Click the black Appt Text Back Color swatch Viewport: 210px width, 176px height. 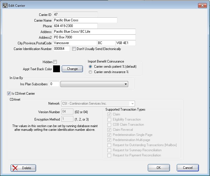tap(57, 69)
